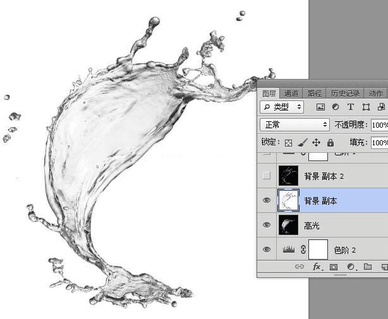
Task: Open the fx layer style menu
Action: (317, 267)
